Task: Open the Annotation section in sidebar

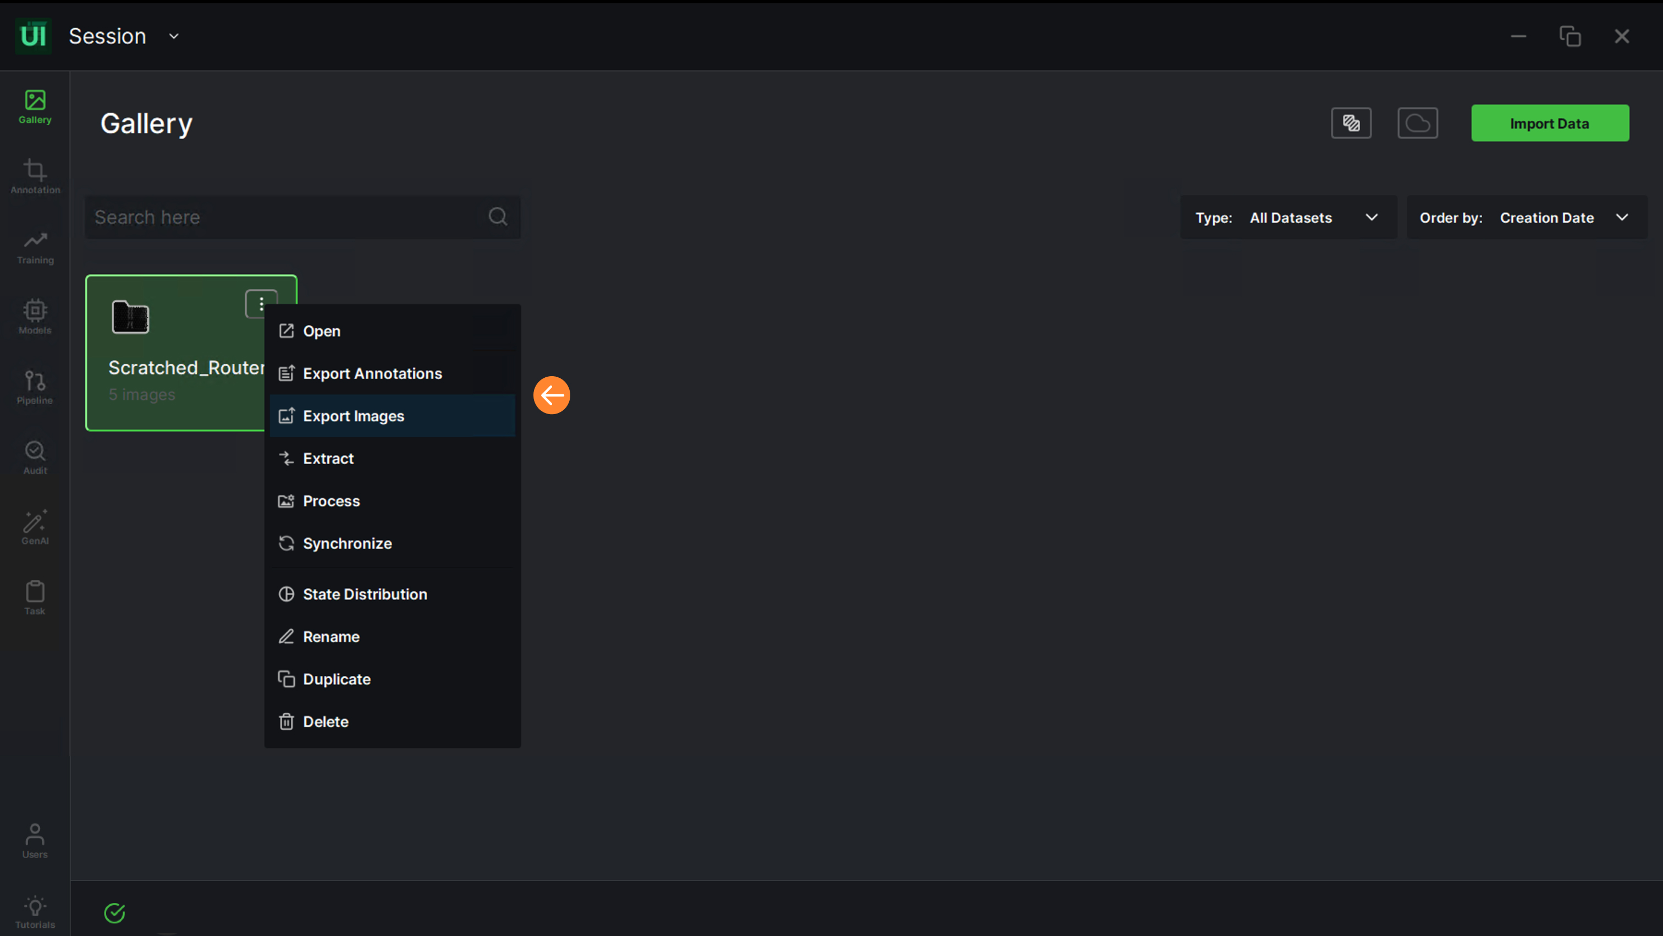Action: point(35,176)
